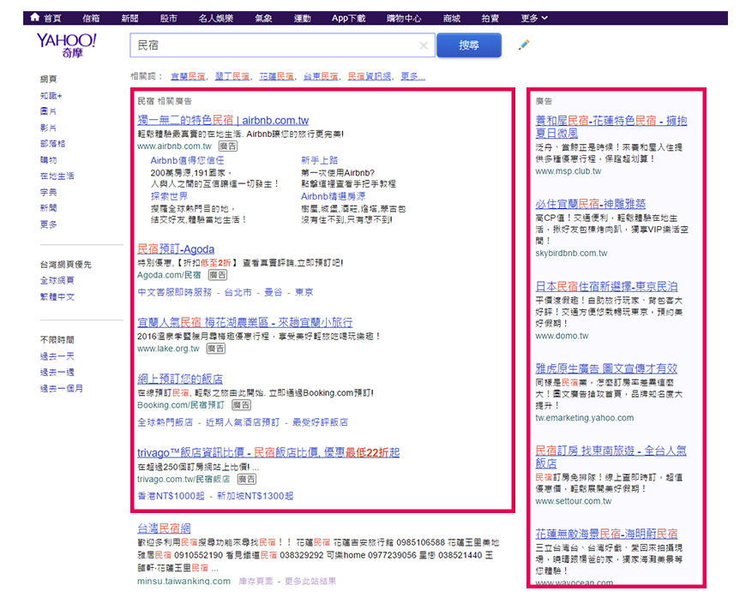Open the Yahoo奇摩 logo
The height and width of the screenshot is (615, 746).
pyautogui.click(x=67, y=45)
